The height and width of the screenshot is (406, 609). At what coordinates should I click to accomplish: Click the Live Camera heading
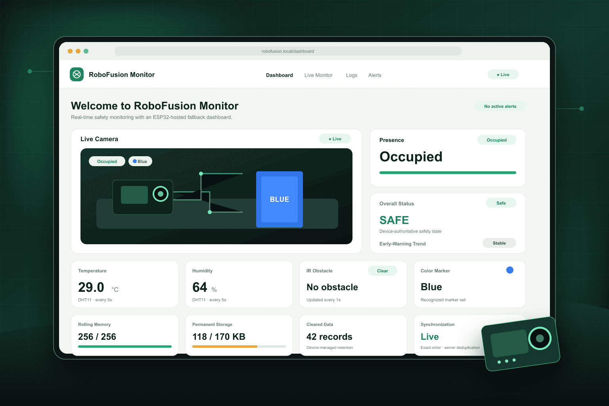[x=99, y=139]
